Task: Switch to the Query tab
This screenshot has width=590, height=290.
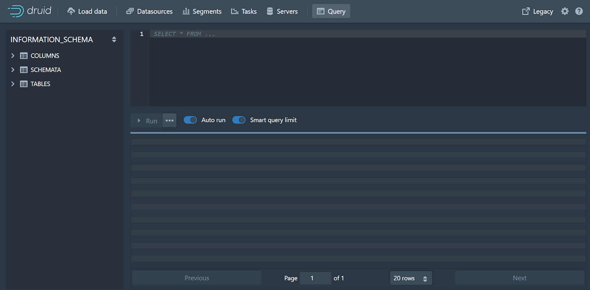Action: [x=331, y=11]
